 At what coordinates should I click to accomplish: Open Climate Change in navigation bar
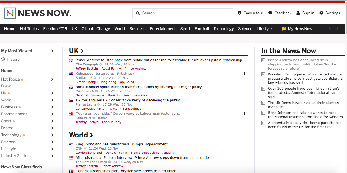(x=96, y=29)
